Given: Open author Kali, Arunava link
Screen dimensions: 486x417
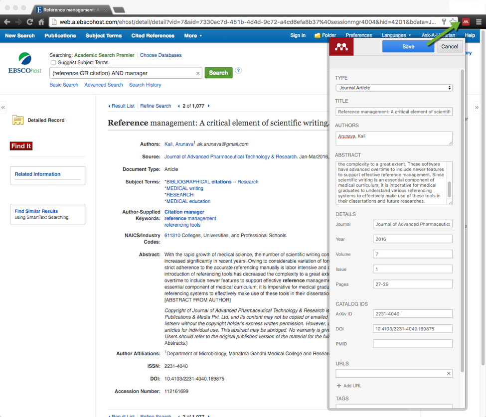Looking at the screenshot, I should pyautogui.click(x=179, y=144).
